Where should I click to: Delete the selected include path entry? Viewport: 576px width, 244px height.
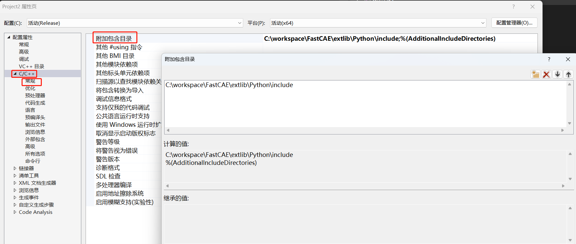pos(546,74)
